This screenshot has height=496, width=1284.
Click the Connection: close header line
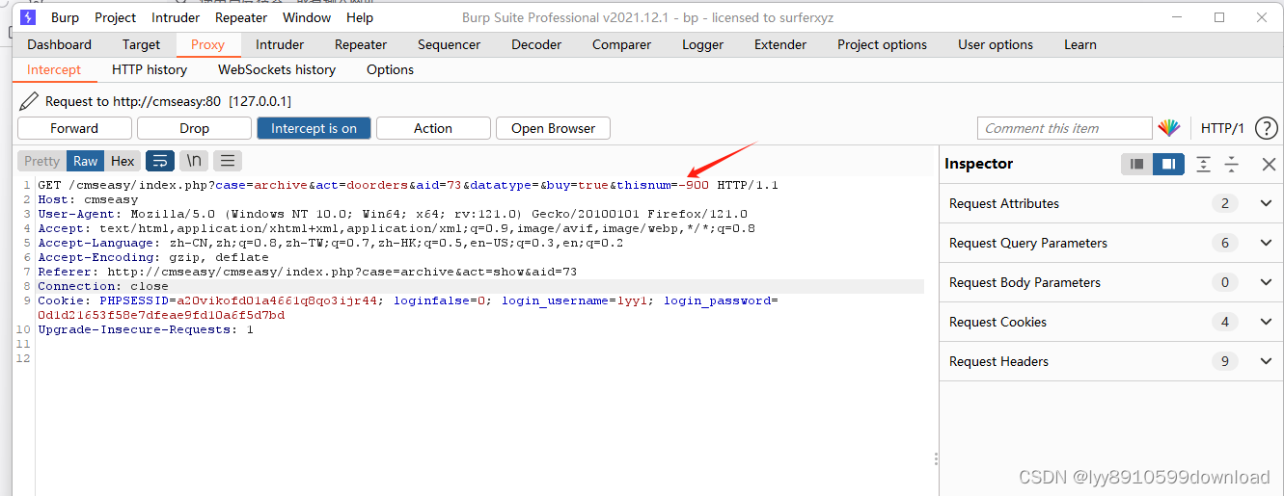[103, 286]
